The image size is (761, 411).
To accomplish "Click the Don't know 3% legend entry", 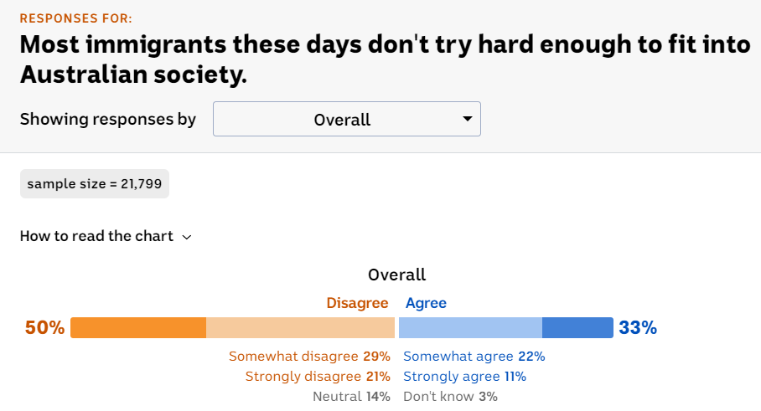I will (x=450, y=397).
